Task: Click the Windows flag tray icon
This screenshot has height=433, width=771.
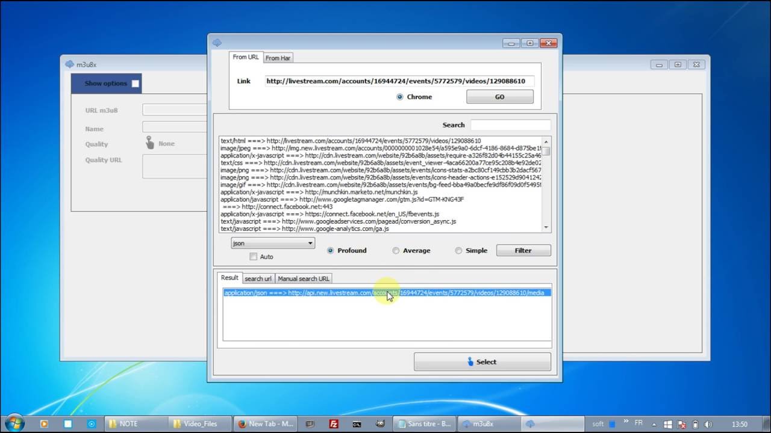Action: coord(667,424)
